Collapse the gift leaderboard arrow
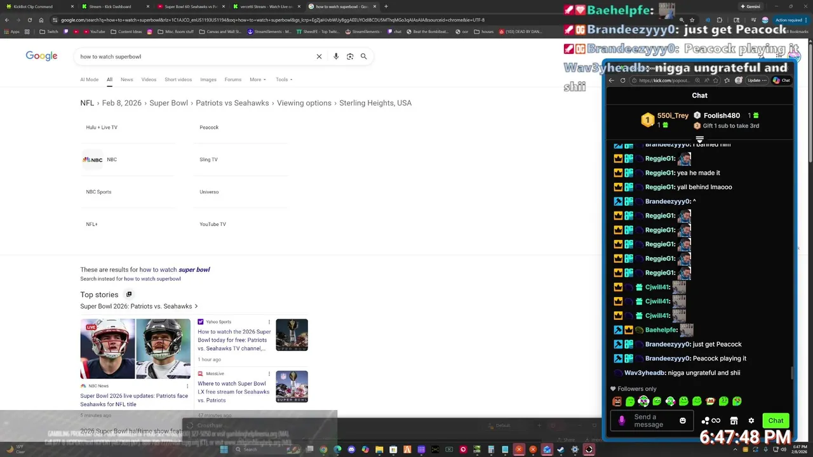Screen dimensions: 813x457 point(699,140)
